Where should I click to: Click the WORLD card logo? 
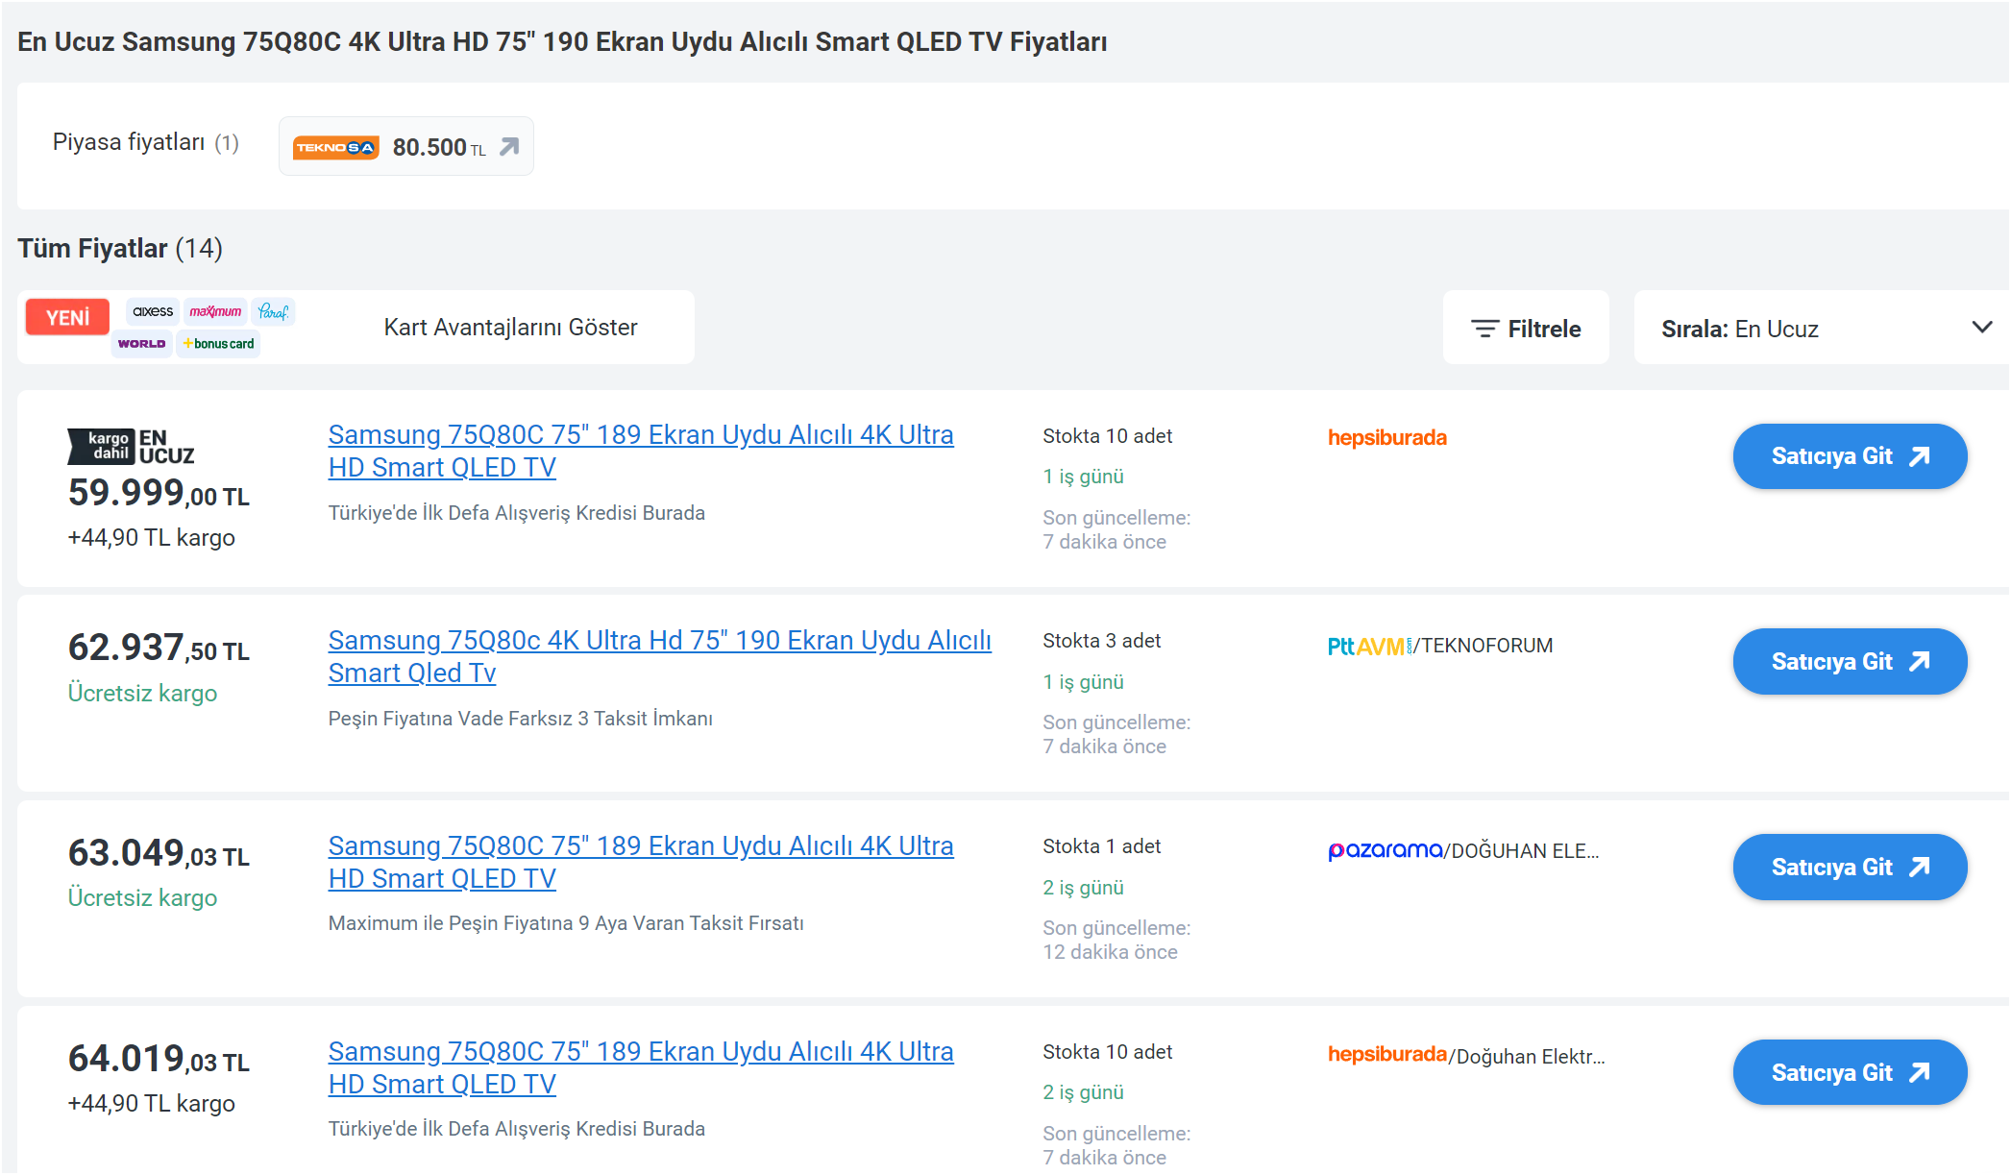tap(141, 343)
